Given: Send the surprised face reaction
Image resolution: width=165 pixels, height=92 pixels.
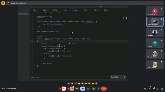Looking at the screenshot, I should (x=86, y=84).
